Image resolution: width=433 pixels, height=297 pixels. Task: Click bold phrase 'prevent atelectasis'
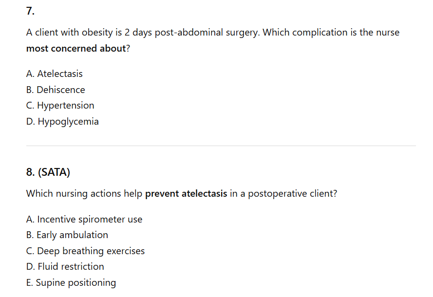[186, 194]
